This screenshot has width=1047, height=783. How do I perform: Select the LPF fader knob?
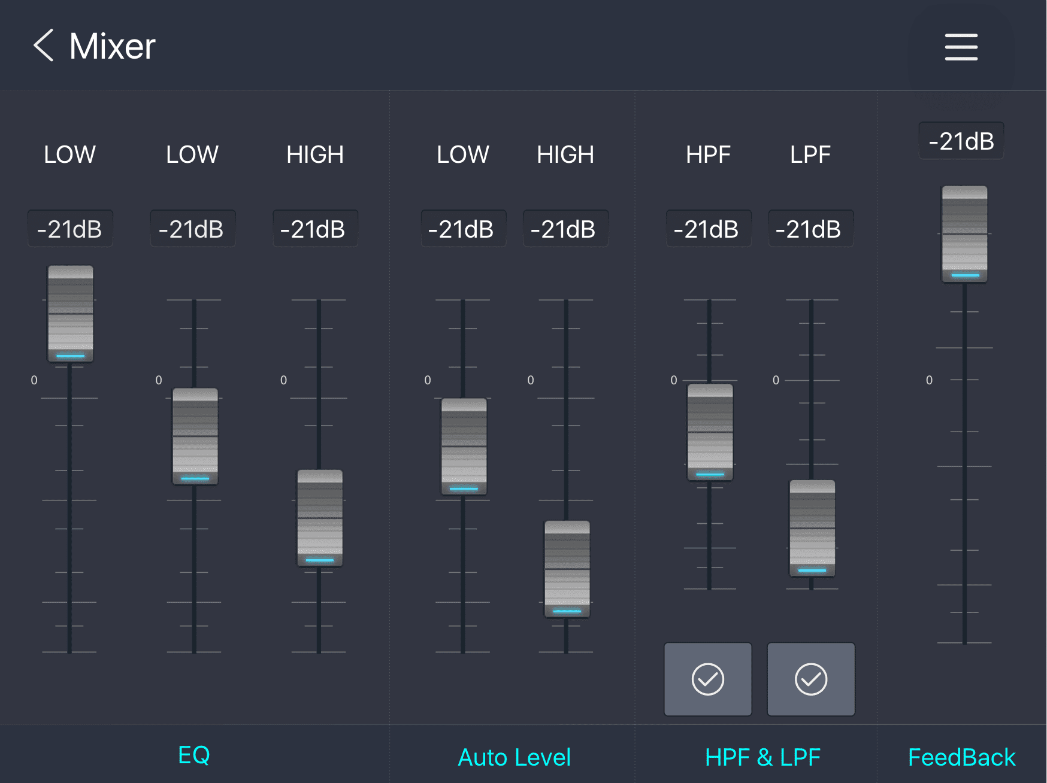coord(812,528)
